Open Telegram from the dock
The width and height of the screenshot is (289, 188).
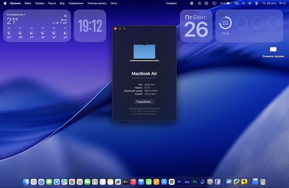[x=57, y=182]
